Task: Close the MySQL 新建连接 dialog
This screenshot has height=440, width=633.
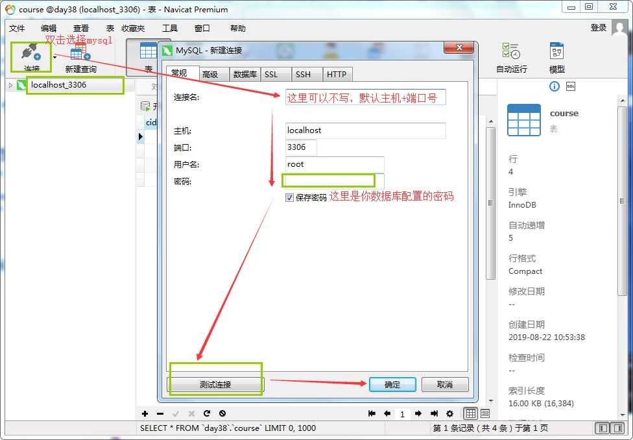Action: tap(459, 47)
